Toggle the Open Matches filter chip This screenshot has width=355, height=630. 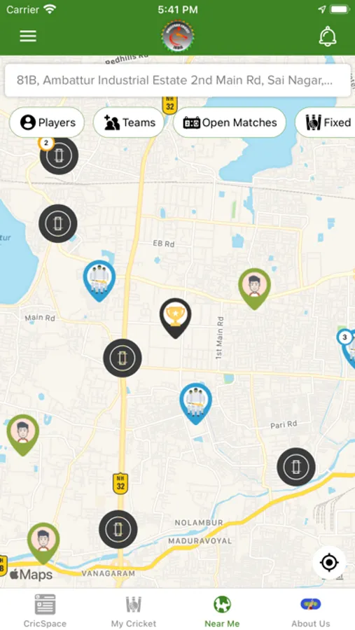230,122
